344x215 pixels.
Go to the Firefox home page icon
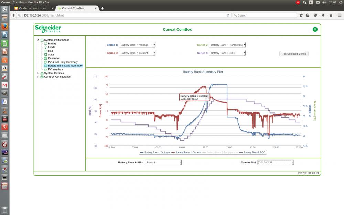tap(331, 15)
